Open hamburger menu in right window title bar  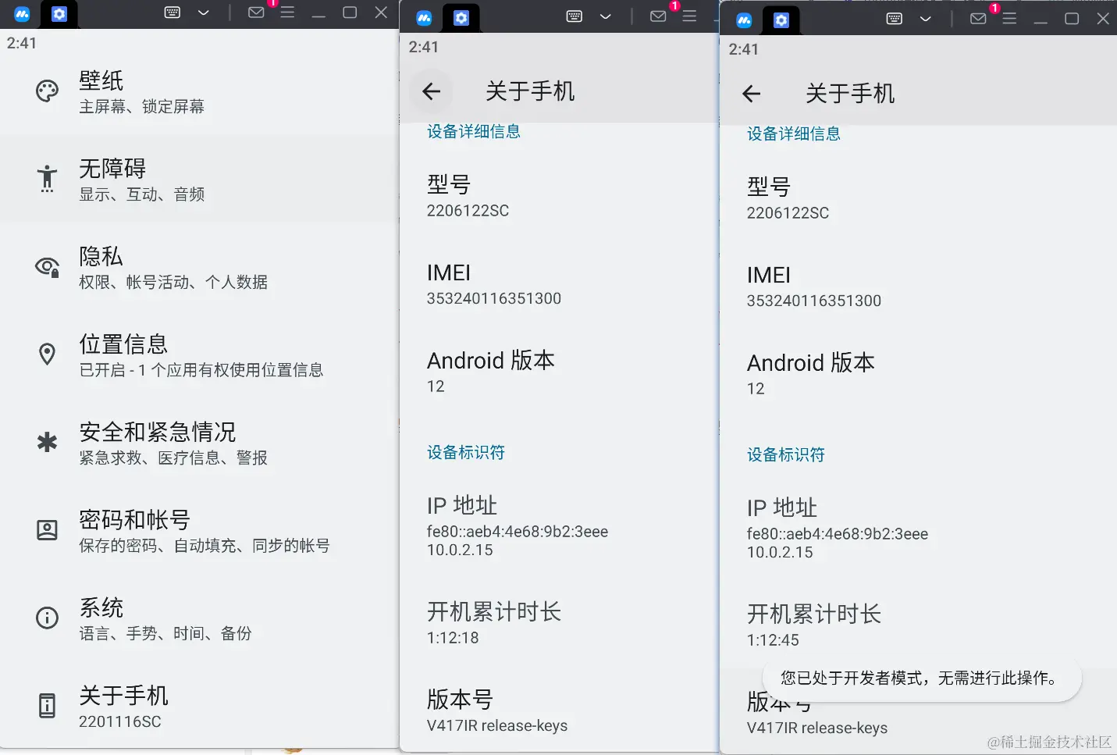click(1009, 19)
